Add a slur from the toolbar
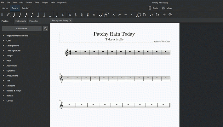Image resolution: width=223 pixels, height=127 pixels. [x=107, y=15]
